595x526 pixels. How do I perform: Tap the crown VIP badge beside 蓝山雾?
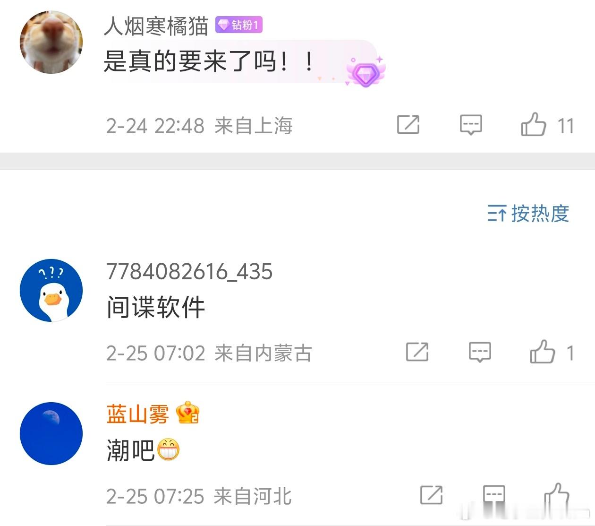coord(187,413)
